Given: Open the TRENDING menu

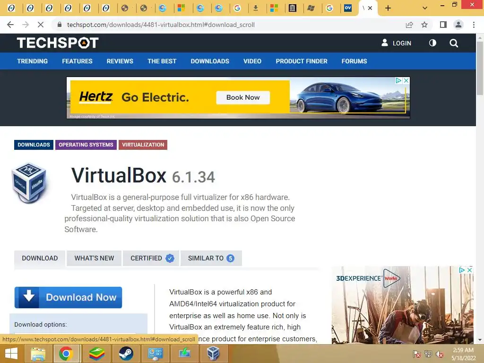Looking at the screenshot, I should (33, 61).
